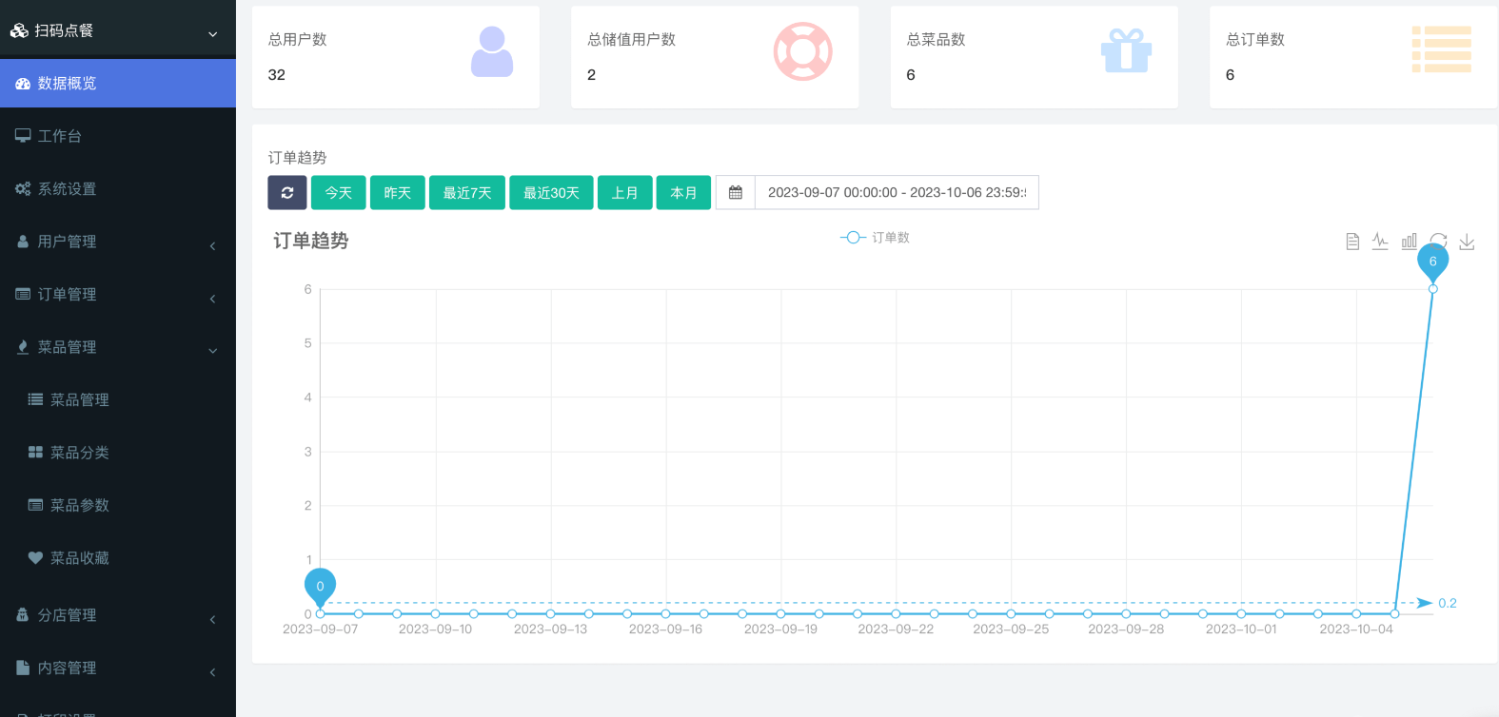
Task: Toggle the 订单数 legend series
Action: point(875,238)
